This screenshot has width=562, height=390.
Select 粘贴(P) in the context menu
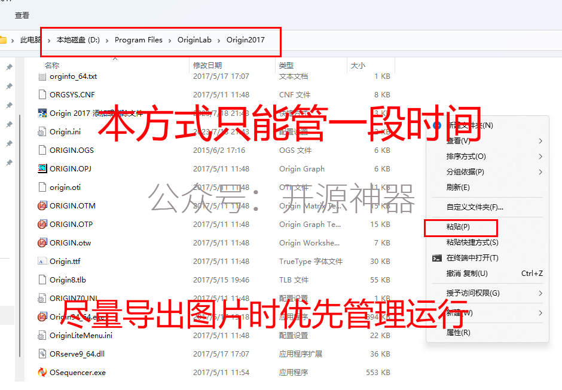(458, 227)
